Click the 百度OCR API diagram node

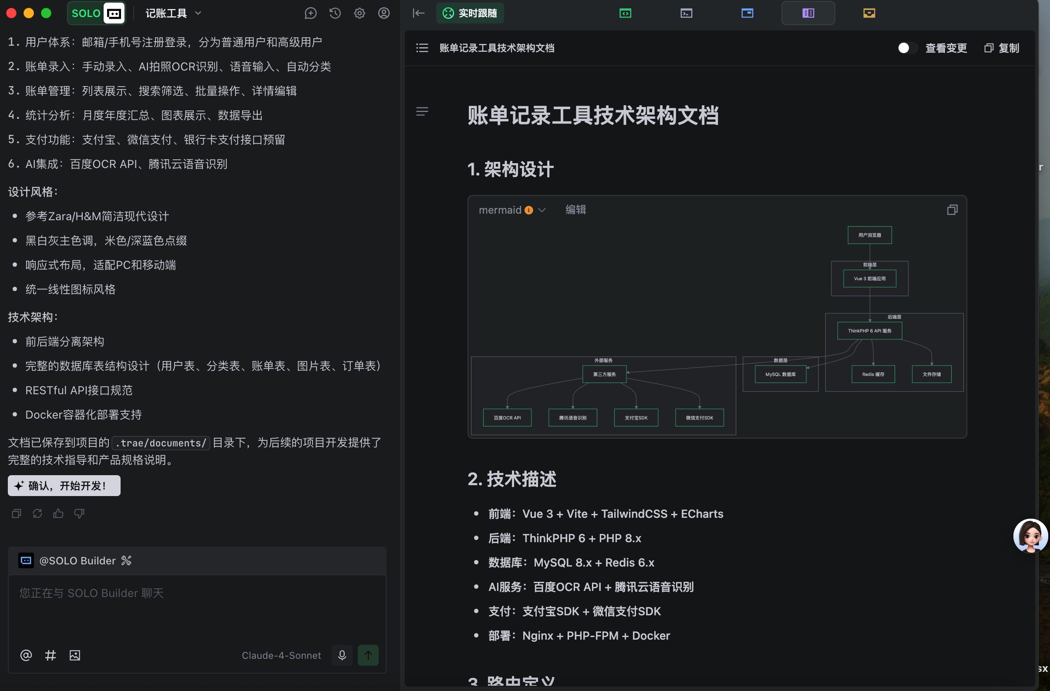(507, 418)
